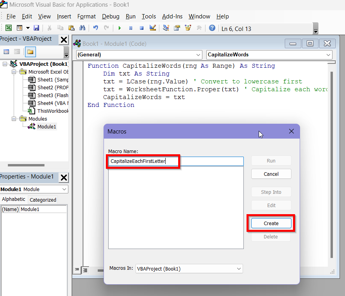Screen dimensions: 345x296
Task: Save the workbook with the floppy disk icon
Action: pyautogui.click(x=36, y=28)
